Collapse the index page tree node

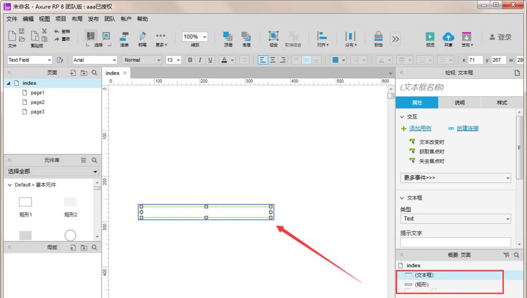8,83
